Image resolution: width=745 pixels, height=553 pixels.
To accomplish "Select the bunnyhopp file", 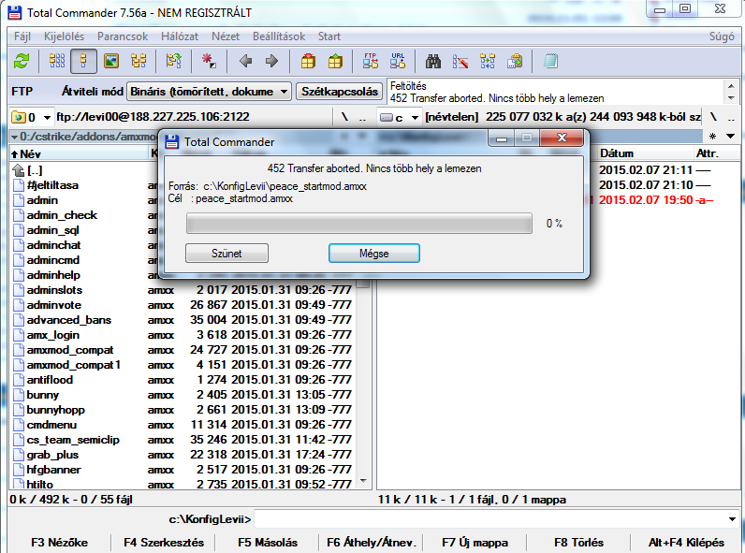I will click(x=55, y=410).
